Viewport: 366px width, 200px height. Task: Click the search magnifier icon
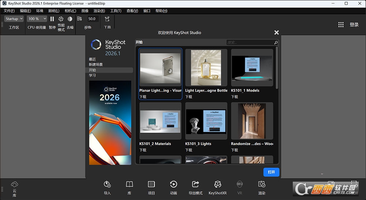[276, 42]
